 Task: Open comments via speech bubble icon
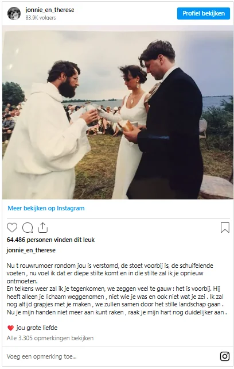pos(28,228)
